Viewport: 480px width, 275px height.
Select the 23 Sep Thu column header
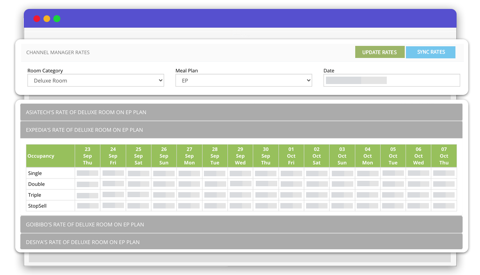point(87,156)
